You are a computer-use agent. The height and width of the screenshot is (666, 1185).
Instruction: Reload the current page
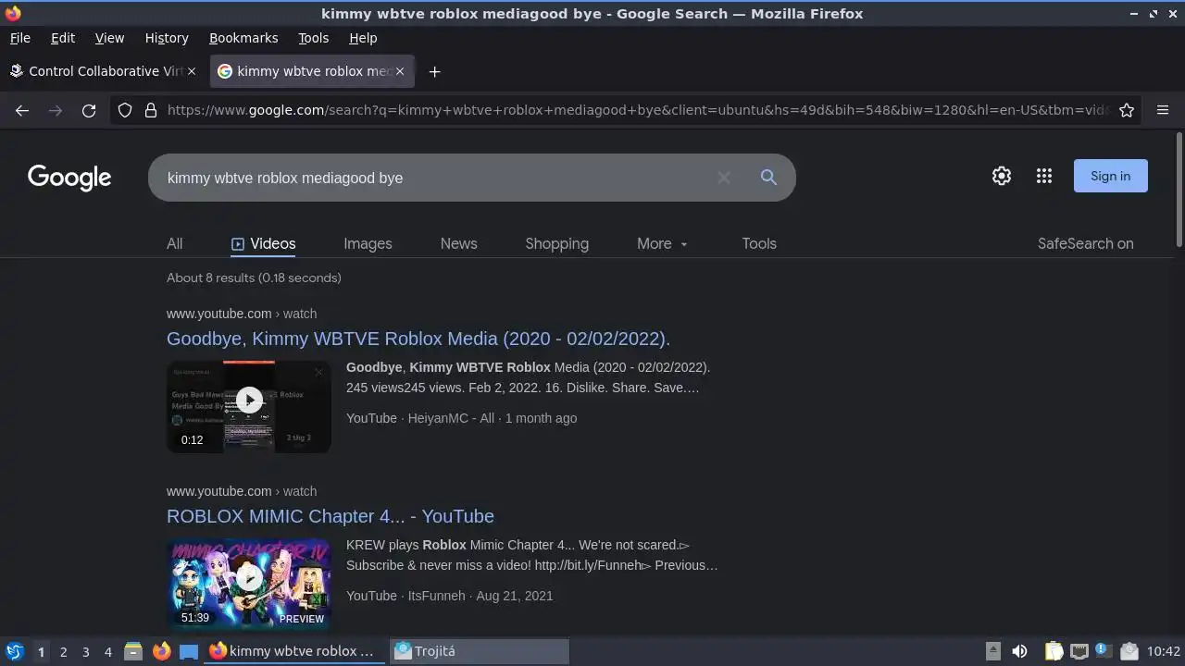coord(89,110)
